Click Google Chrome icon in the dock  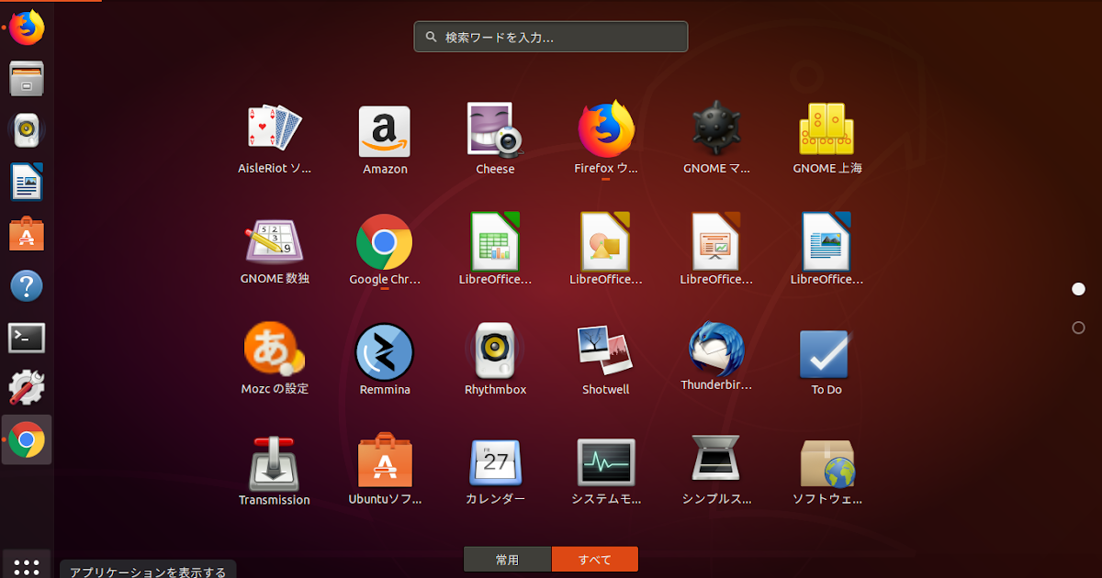(27, 440)
